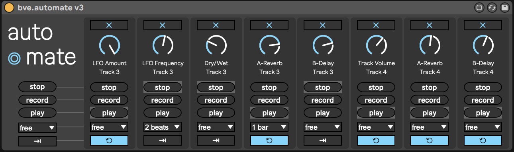Click the X above B-Delay Track 3
Image resolution: width=514 pixels, height=152 pixels.
coord(323,25)
